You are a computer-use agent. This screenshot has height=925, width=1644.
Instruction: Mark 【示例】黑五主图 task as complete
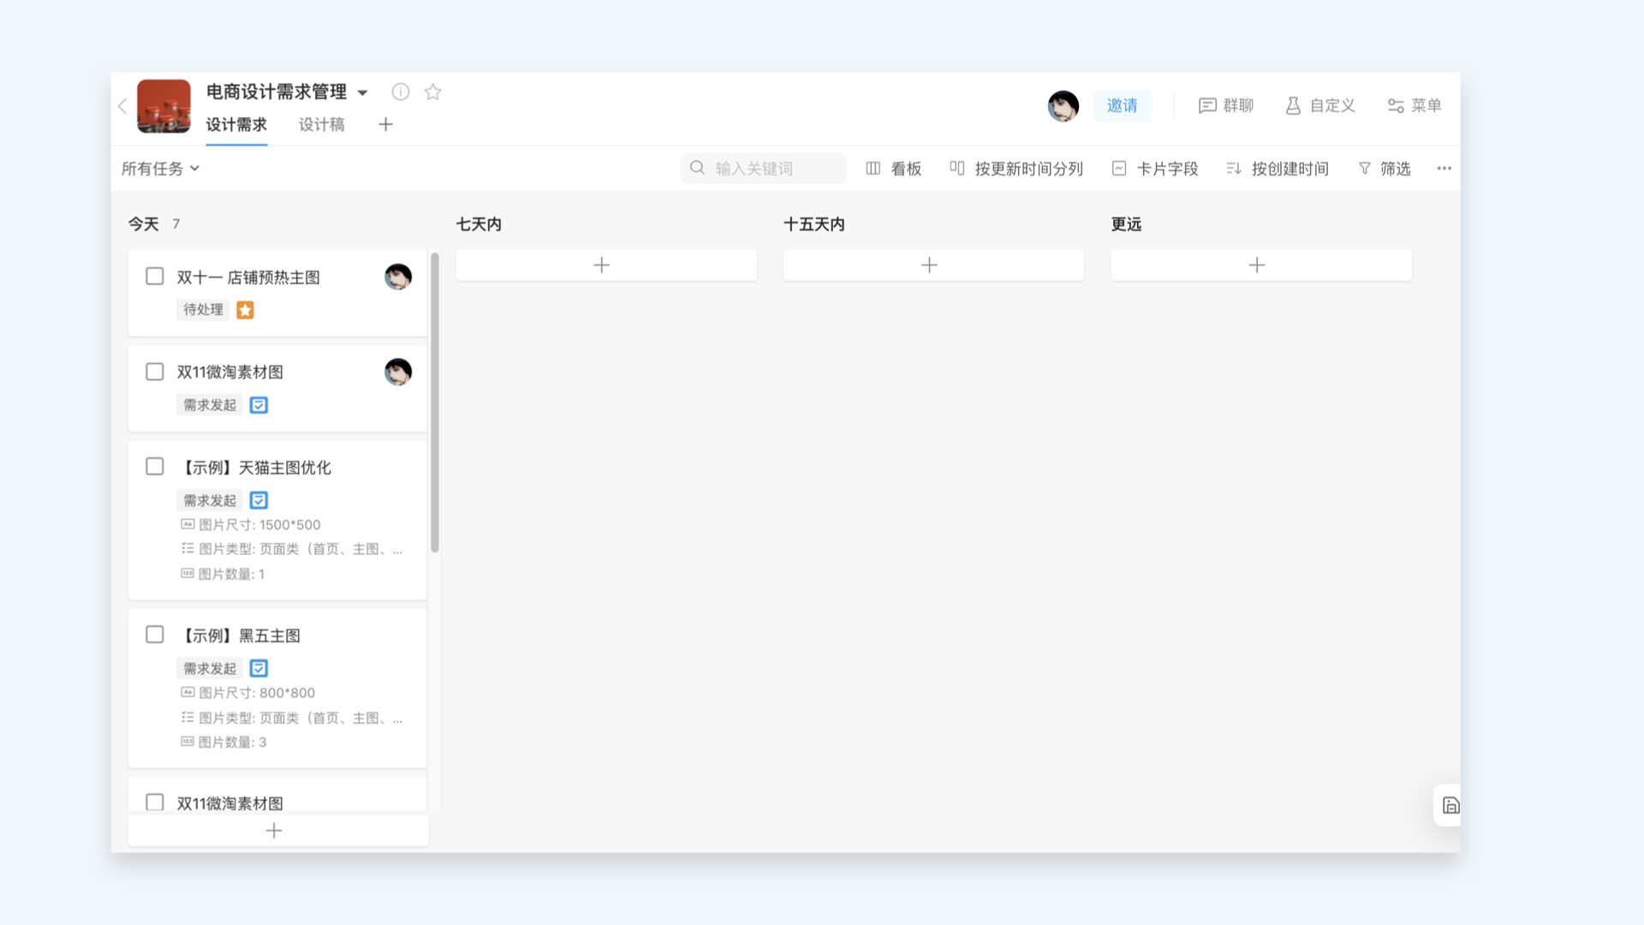[x=155, y=635]
